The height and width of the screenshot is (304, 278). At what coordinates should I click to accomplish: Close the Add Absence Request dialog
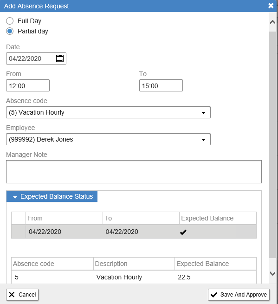point(271,6)
